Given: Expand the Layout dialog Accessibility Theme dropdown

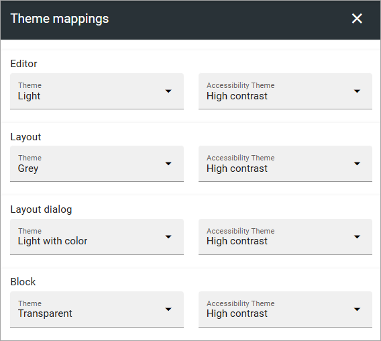Looking at the screenshot, I should pyautogui.click(x=285, y=237).
